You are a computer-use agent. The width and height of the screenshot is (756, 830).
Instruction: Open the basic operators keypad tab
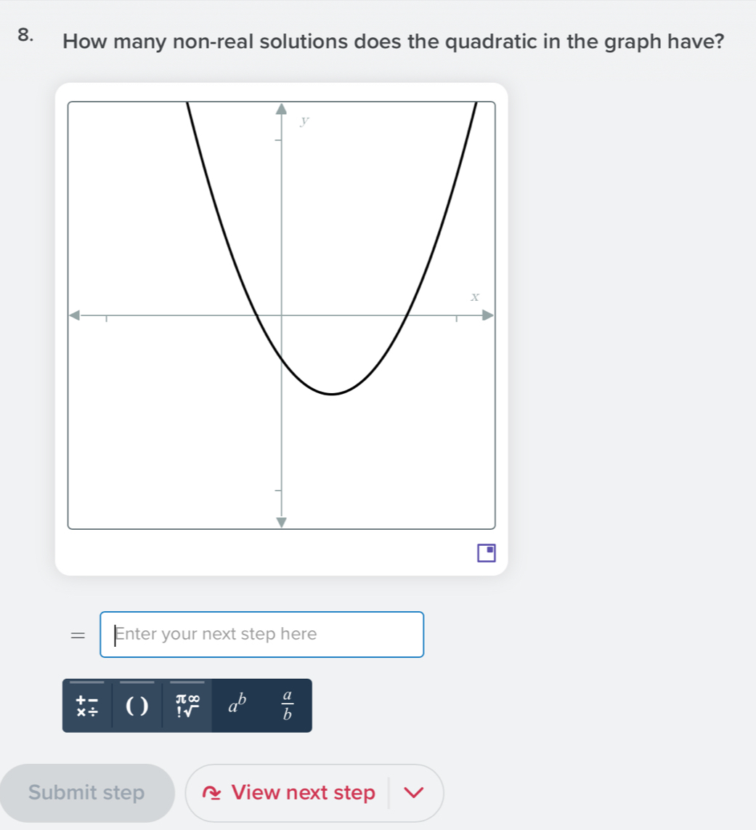tap(87, 706)
